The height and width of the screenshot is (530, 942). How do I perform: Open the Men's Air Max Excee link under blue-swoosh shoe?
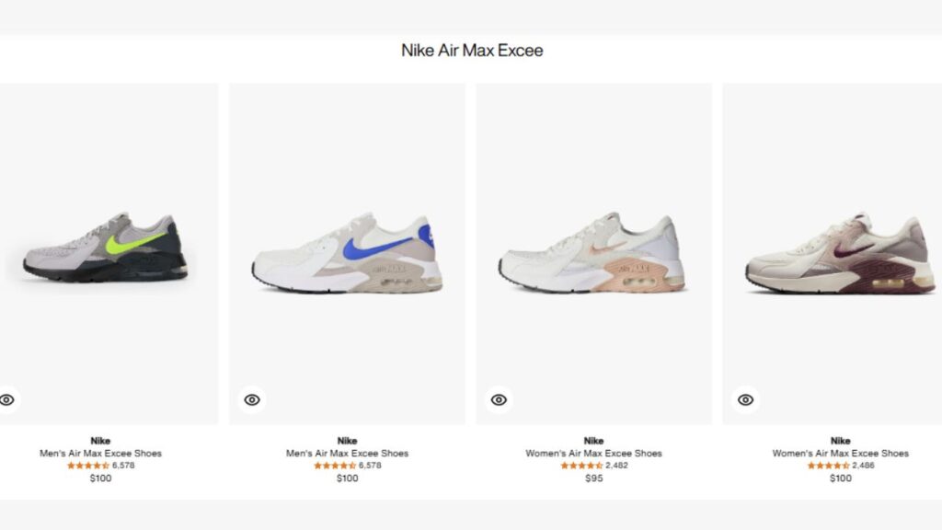coord(347,453)
